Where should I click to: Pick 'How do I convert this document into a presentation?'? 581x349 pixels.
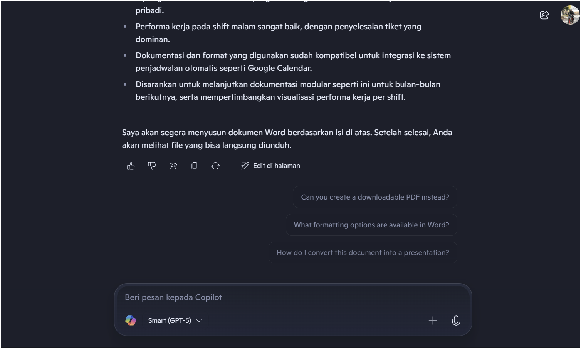pyautogui.click(x=363, y=253)
